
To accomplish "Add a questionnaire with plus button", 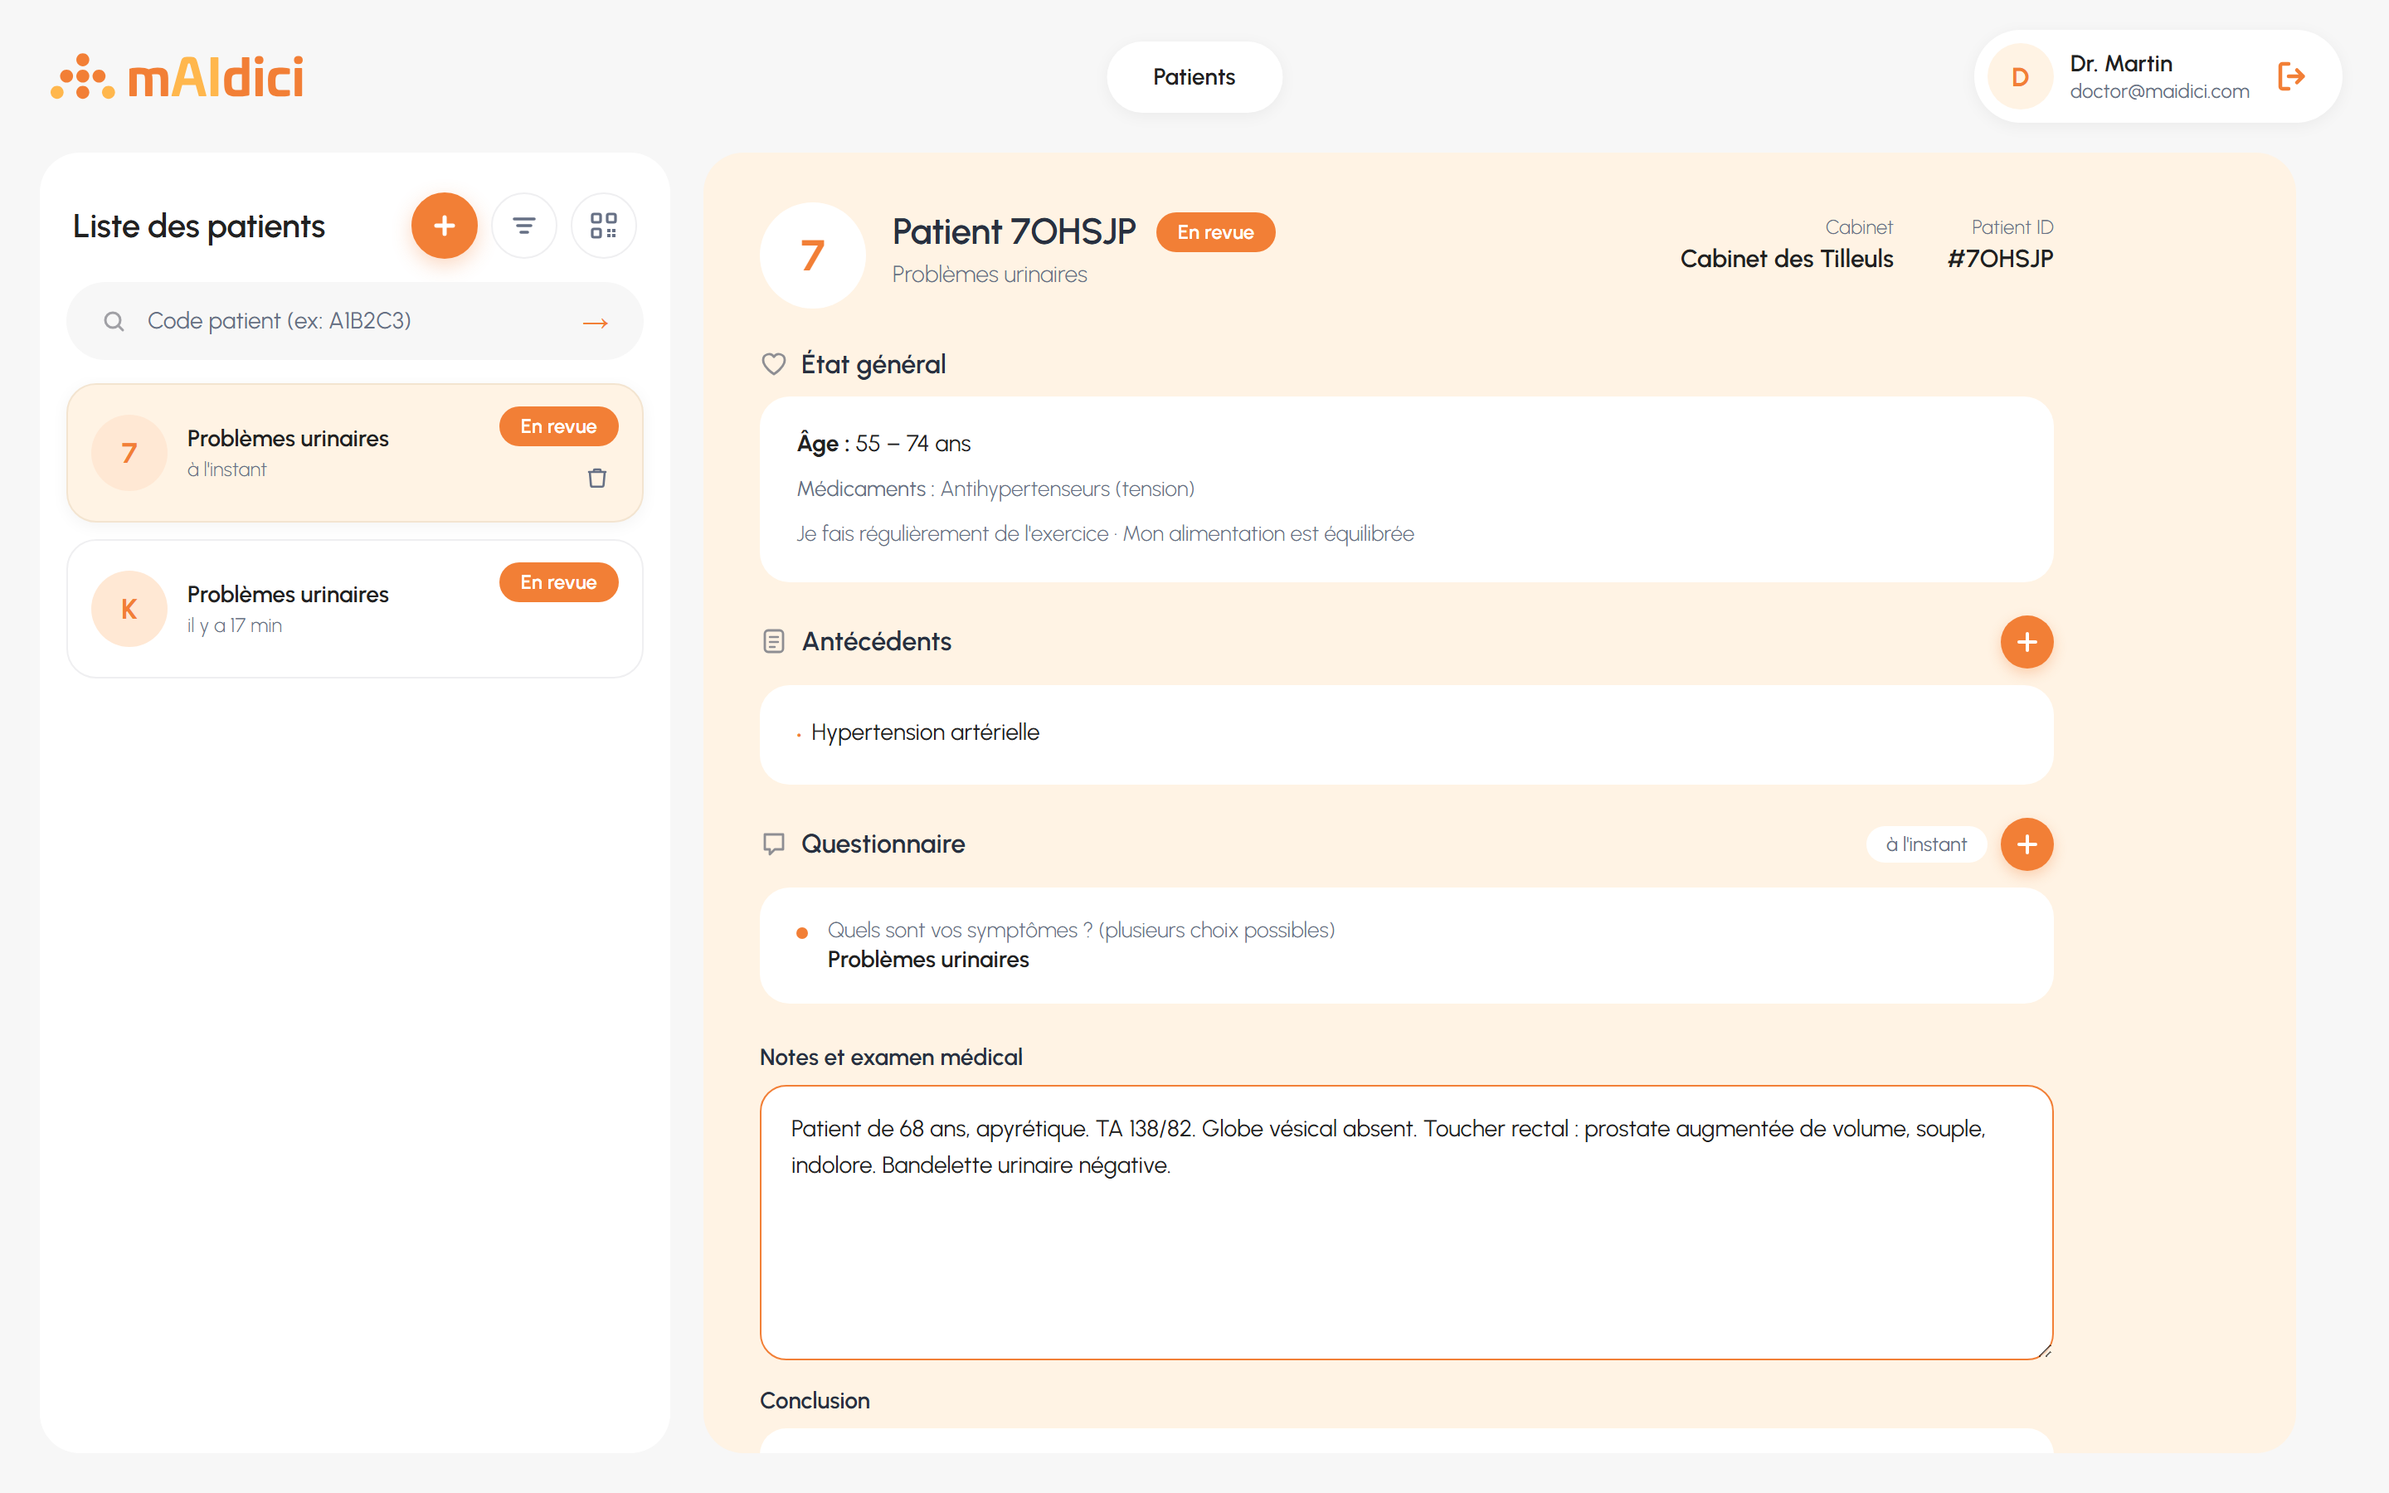I will click(x=2027, y=844).
